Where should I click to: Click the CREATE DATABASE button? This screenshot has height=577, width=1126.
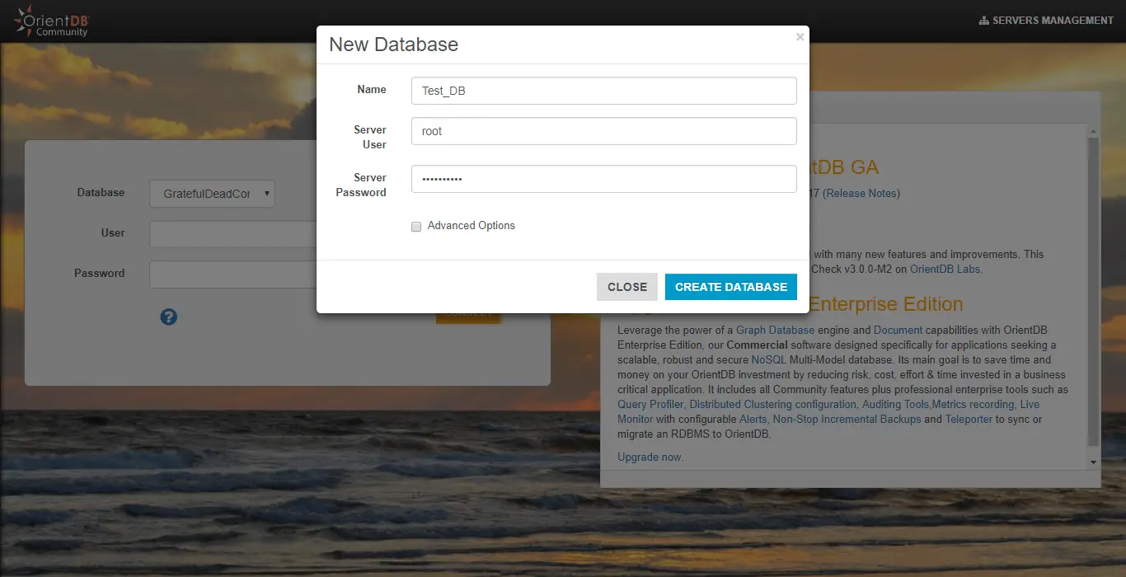pyautogui.click(x=731, y=287)
